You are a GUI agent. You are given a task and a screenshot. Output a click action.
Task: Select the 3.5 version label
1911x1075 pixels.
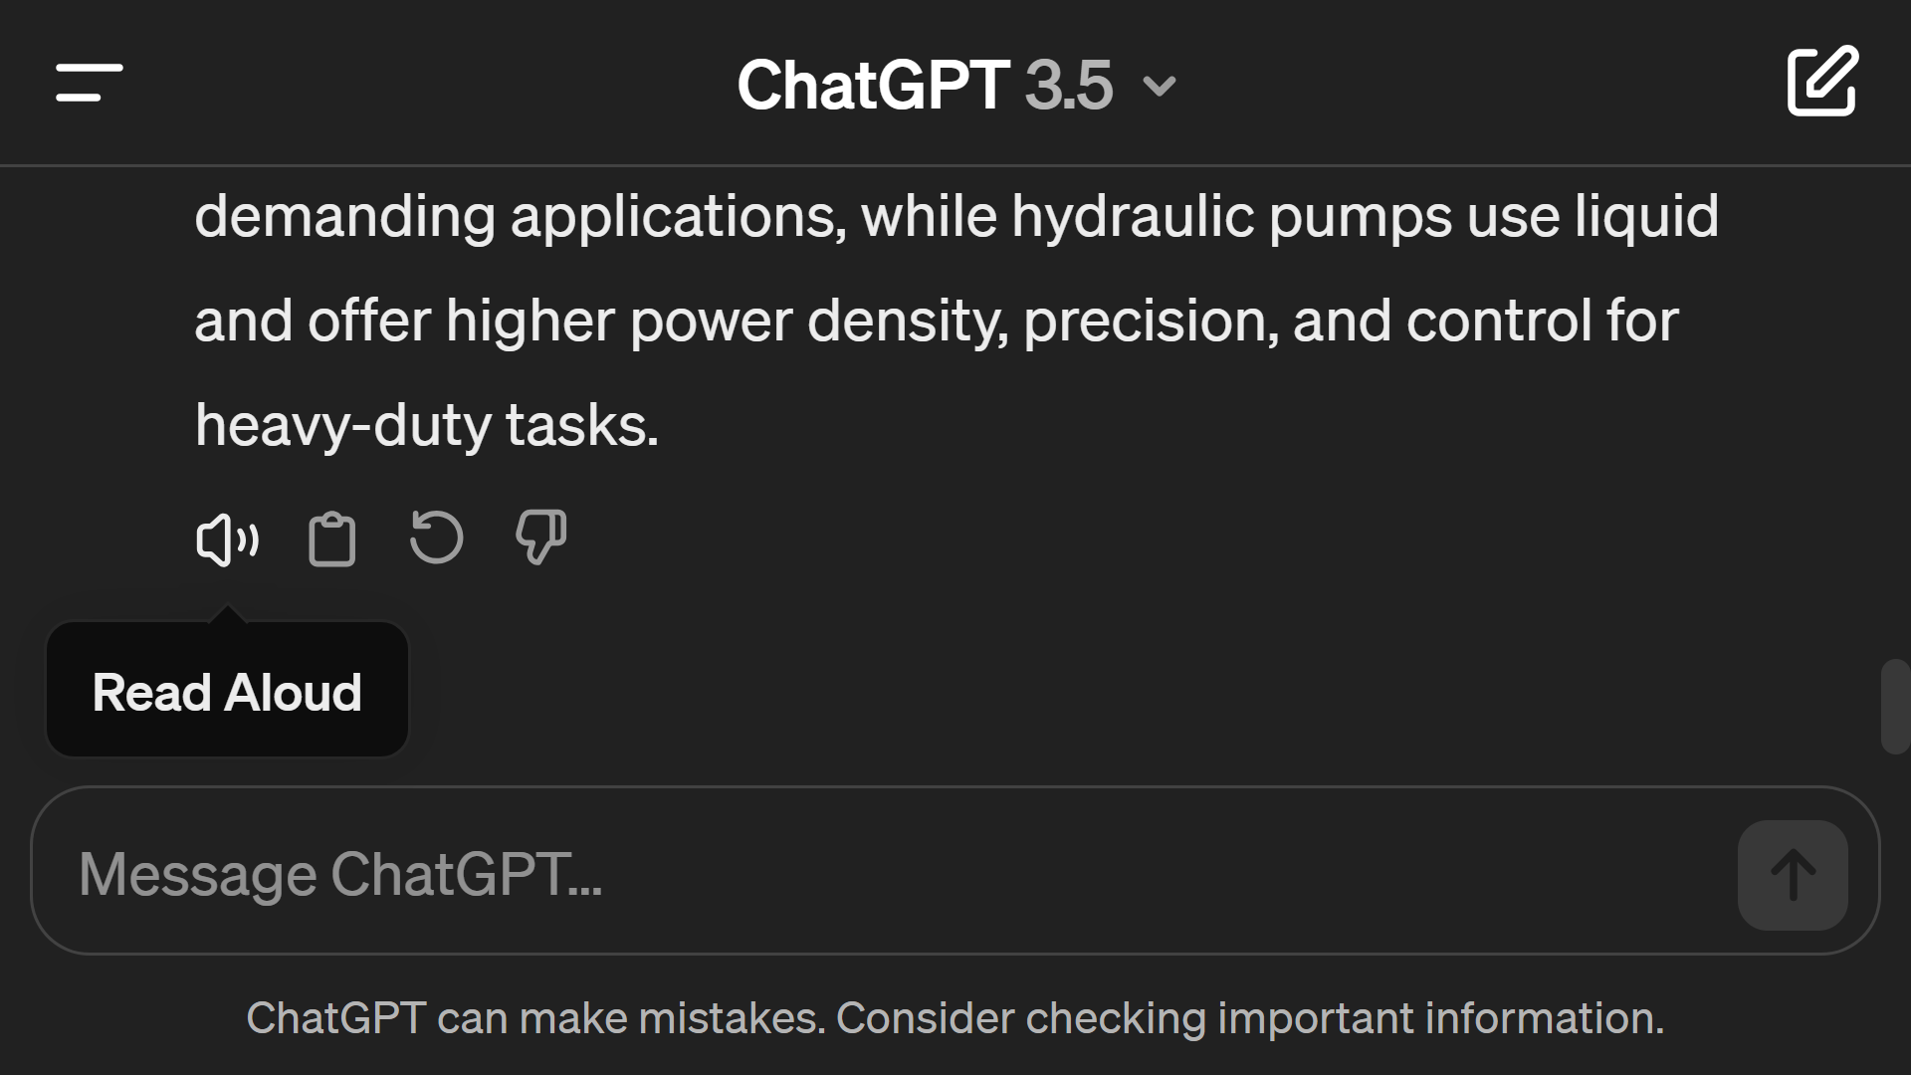1068,85
